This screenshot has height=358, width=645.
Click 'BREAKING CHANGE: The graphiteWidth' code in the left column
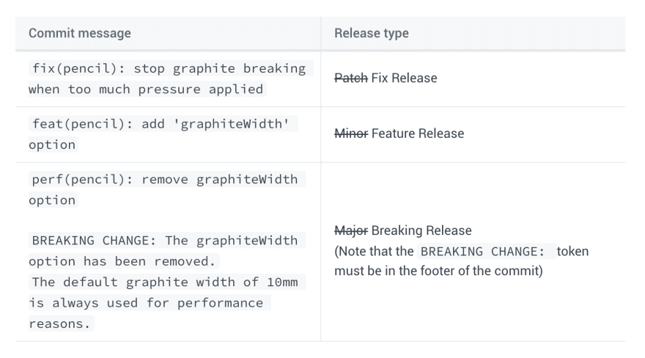click(167, 241)
